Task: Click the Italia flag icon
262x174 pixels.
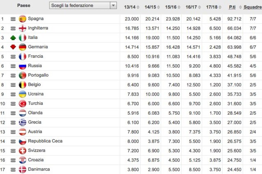Action: click(23, 38)
